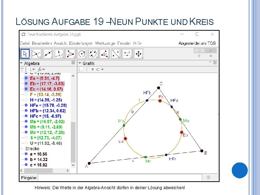Screen dimensions: 260x195
Task: Toggle auxiliary objects in Algebra style bar
Action: pyautogui.click(x=22, y=69)
